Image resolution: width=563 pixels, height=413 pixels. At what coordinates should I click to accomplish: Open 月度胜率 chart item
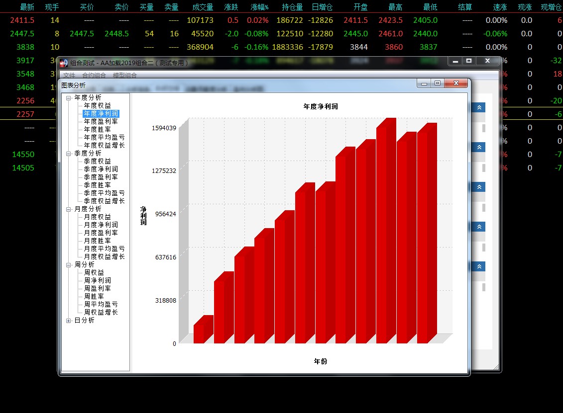point(97,241)
